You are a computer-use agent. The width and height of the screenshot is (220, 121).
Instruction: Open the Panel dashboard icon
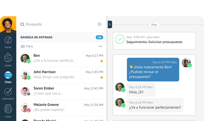click(x=8, y=40)
